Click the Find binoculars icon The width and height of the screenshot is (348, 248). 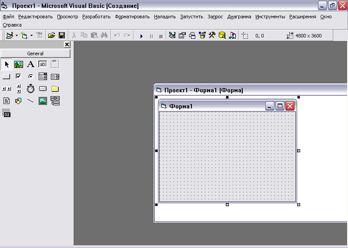(x=104, y=35)
